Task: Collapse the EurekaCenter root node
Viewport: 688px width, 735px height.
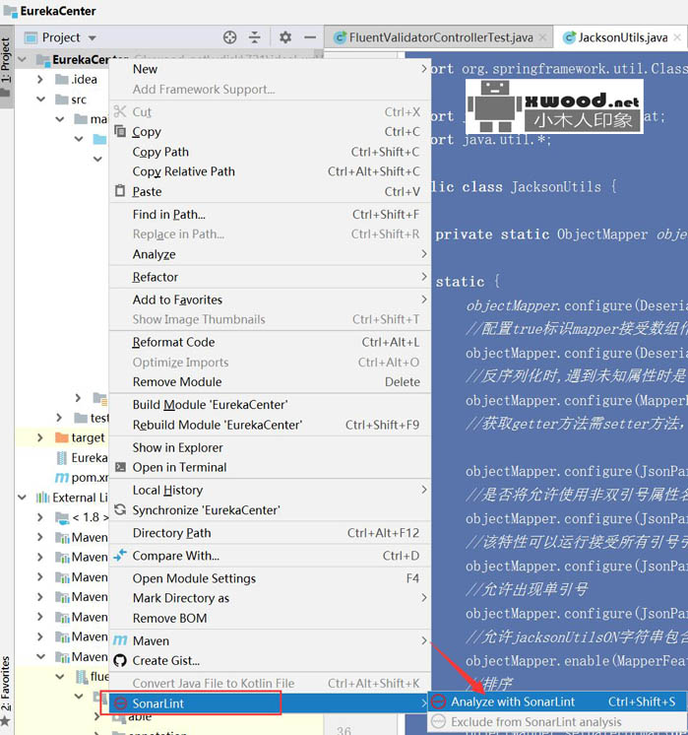Action: [x=22, y=59]
